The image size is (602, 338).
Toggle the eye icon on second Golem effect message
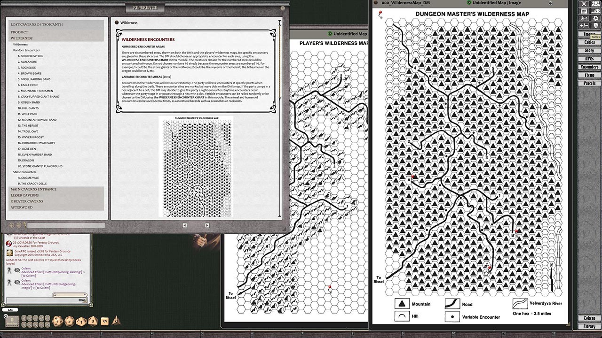point(17,283)
